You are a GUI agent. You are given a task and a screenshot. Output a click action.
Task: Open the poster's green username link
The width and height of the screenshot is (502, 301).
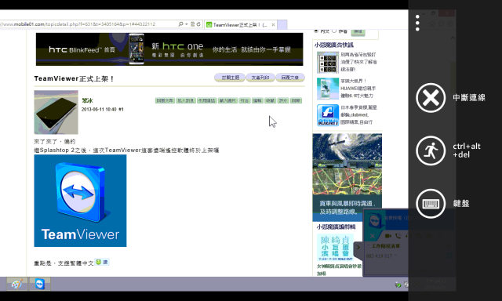tap(87, 100)
